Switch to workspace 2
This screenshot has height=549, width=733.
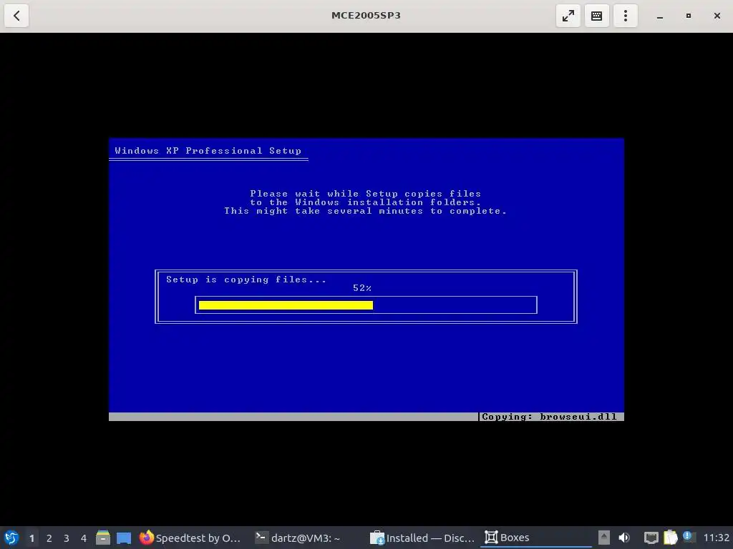click(49, 538)
